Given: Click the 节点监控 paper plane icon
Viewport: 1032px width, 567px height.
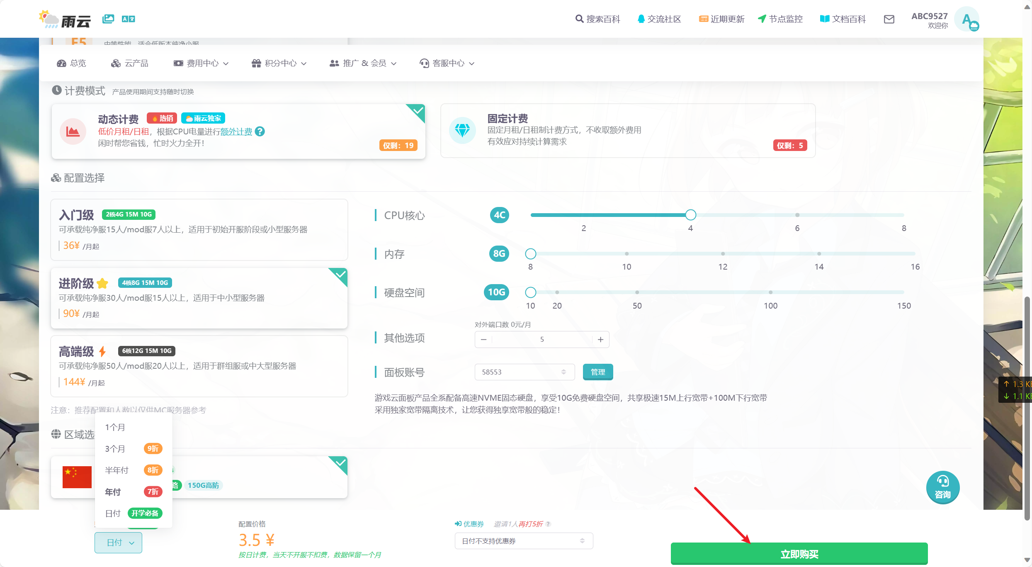Looking at the screenshot, I should 762,19.
